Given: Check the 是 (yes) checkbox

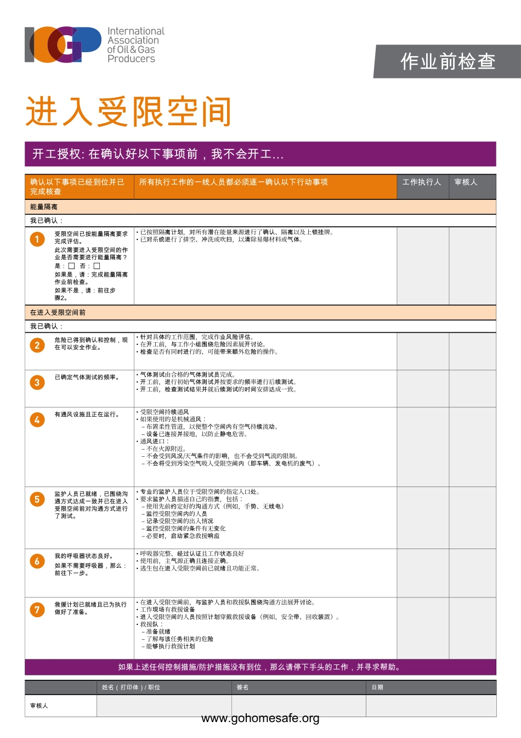Looking at the screenshot, I should (71, 266).
